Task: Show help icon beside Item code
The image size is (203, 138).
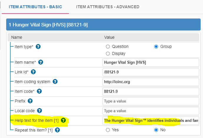Action: 39,91
